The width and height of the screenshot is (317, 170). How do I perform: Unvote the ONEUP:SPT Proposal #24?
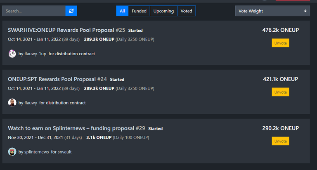[280, 92]
